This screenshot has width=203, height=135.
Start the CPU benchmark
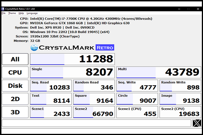(15, 72)
